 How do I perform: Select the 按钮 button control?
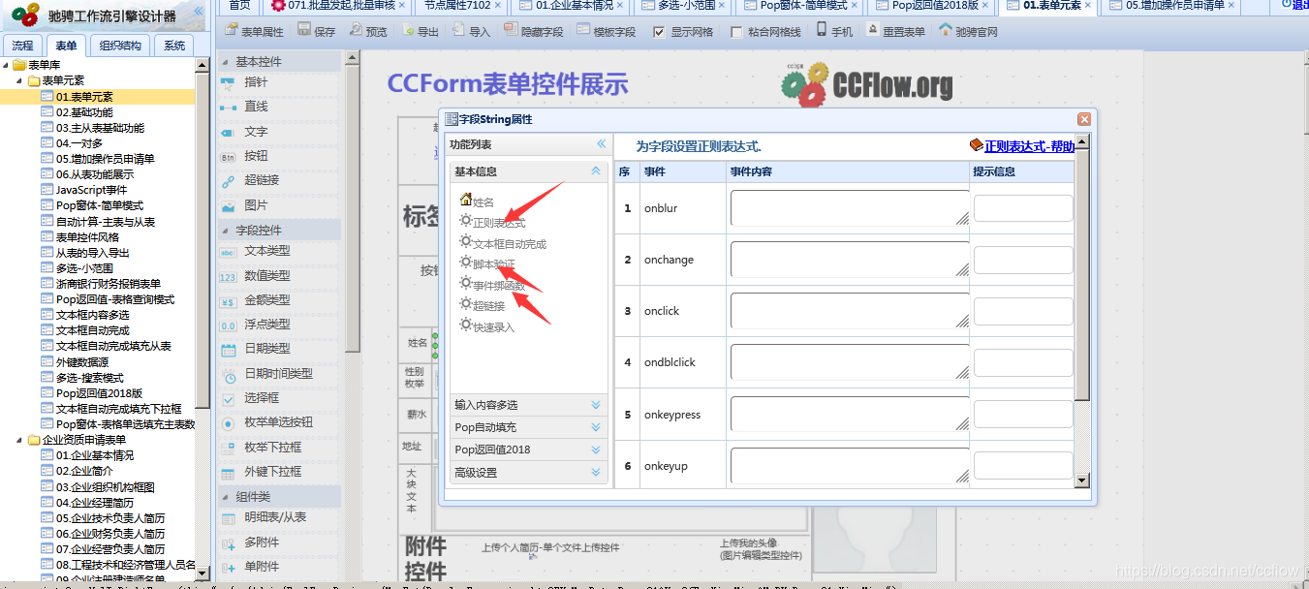coord(256,156)
